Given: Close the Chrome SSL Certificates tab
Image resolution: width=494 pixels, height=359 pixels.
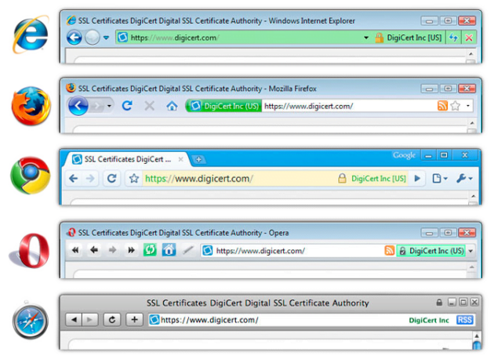Looking at the screenshot, I should click(x=181, y=159).
